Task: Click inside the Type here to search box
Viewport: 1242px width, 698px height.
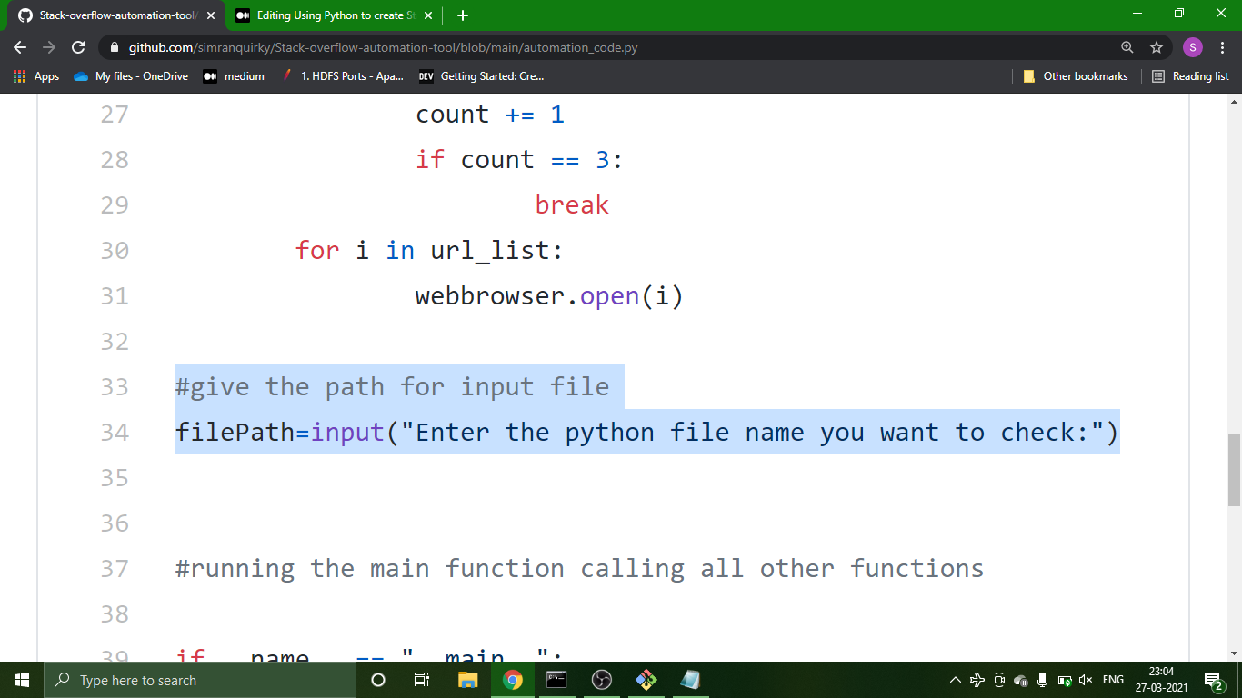Action: [x=182, y=680]
